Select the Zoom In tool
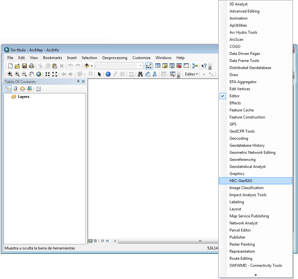Screen dimensions: 298x279 tap(17, 74)
